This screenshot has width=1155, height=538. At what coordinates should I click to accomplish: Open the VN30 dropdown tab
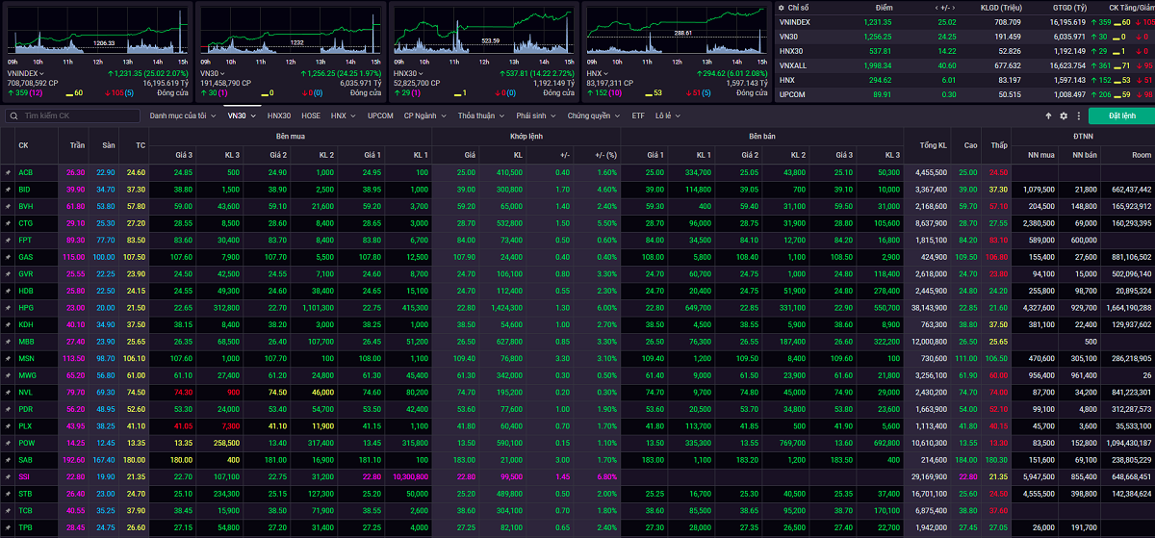tap(241, 115)
